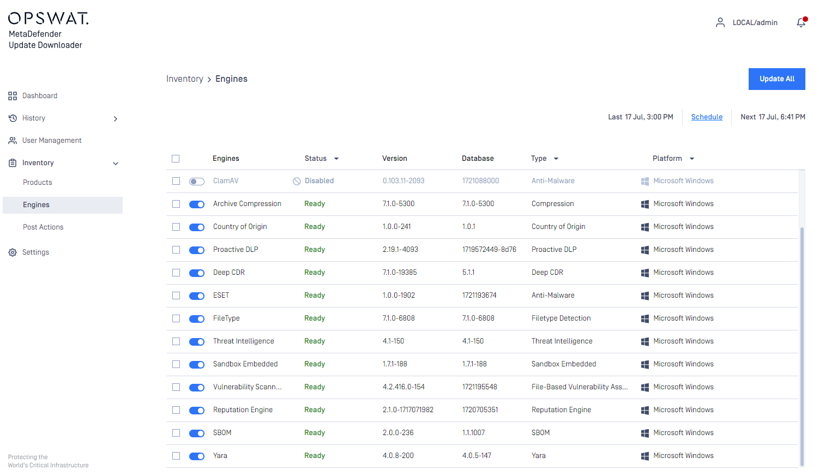Image resolution: width=819 pixels, height=476 pixels.
Task: Open the Dashboard page
Action: pos(40,96)
